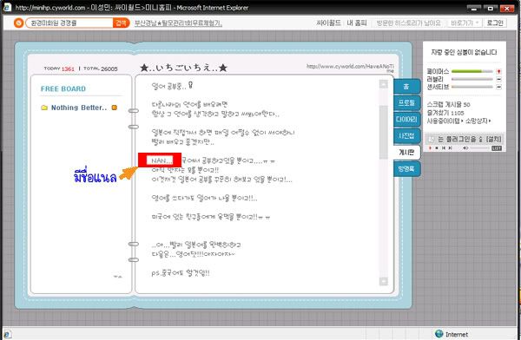Image resolution: width=521 pixels, height=340 pixels.
Task: Click the music player volume slider
Action: (x=480, y=148)
